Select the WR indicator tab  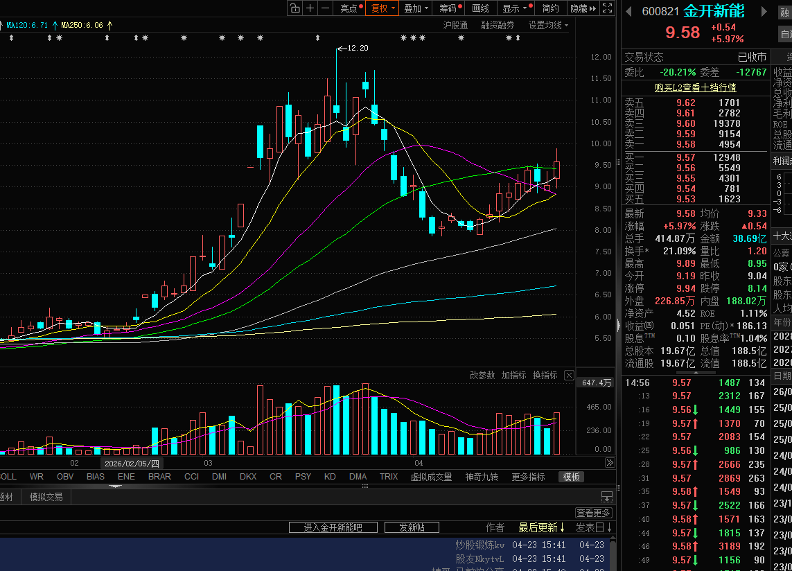[x=36, y=477]
